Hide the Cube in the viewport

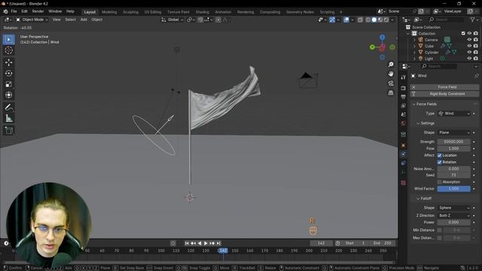click(x=469, y=46)
